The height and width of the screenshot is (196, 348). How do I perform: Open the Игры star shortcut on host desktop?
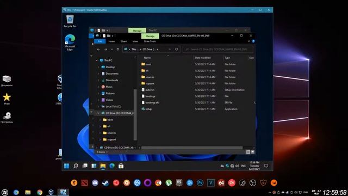pos(7,99)
